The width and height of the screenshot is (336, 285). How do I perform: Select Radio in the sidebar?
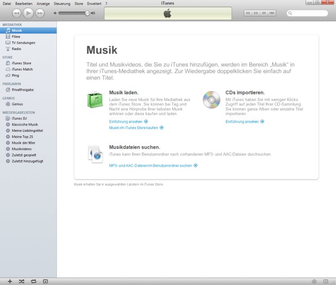[28, 49]
